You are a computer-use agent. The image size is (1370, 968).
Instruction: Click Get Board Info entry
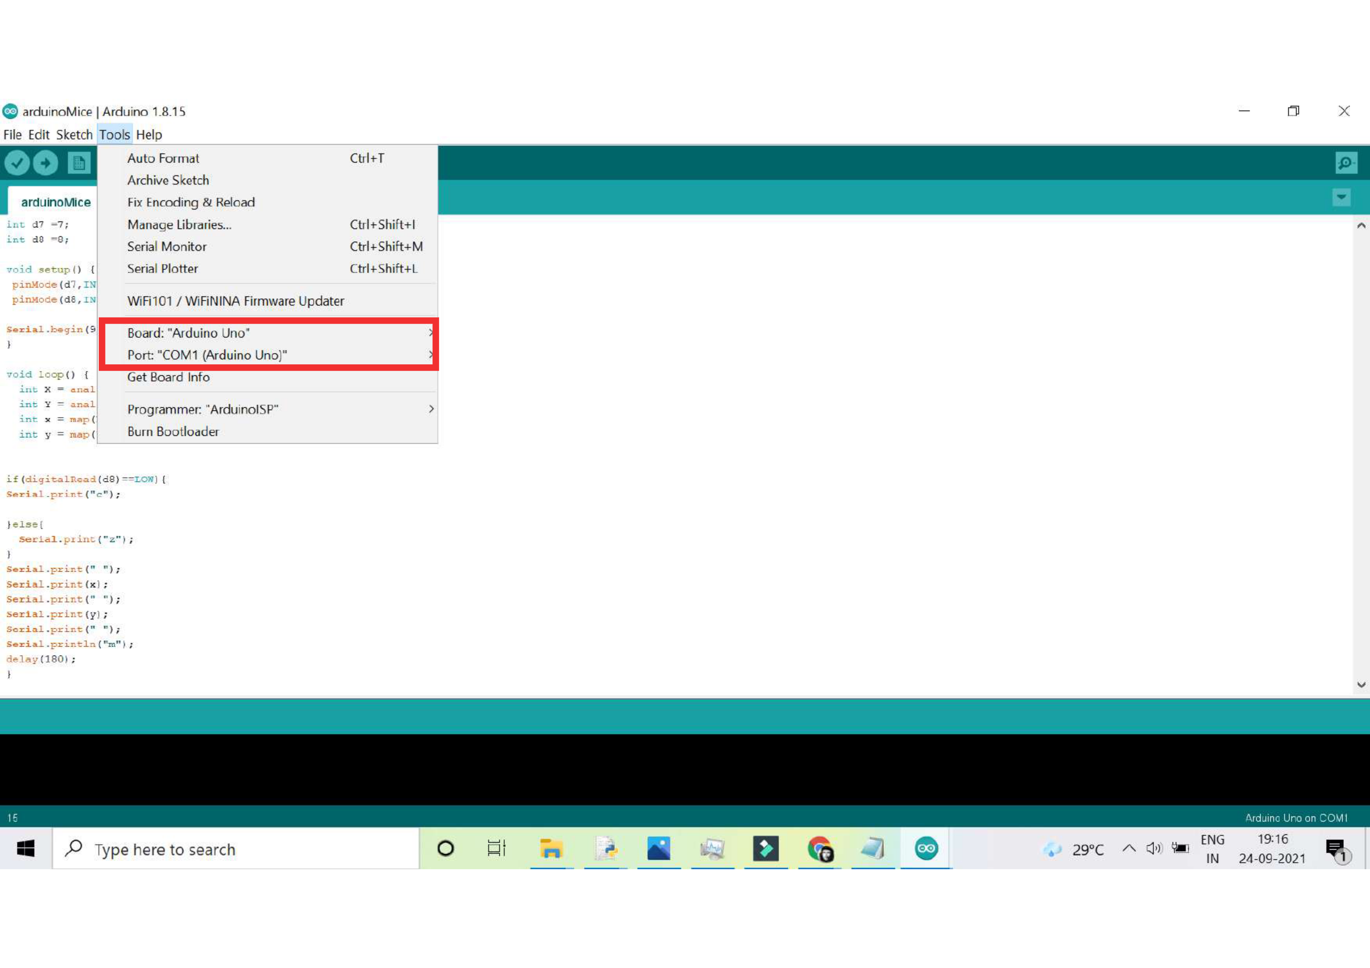[x=168, y=377]
